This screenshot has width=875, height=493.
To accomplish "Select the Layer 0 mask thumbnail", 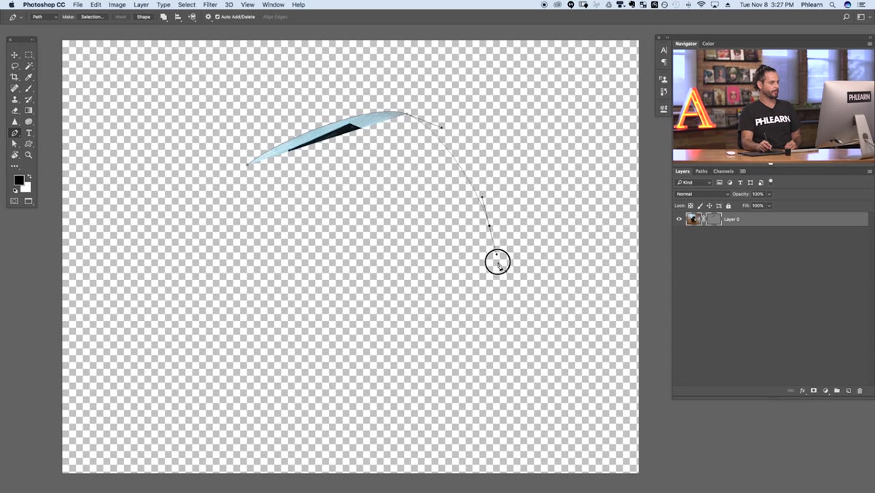I will (713, 219).
